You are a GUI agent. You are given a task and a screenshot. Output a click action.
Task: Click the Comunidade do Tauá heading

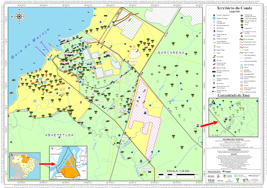[234, 96]
